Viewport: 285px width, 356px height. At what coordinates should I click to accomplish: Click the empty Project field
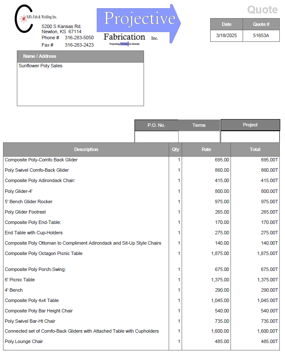250,136
